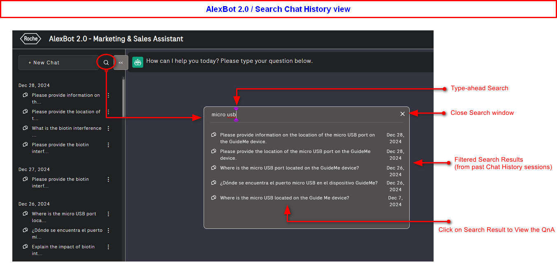Click chat bubble icon beside 'Please provide information on th...'
Image resolution: width=557 pixels, height=273 pixels.
[26, 95]
